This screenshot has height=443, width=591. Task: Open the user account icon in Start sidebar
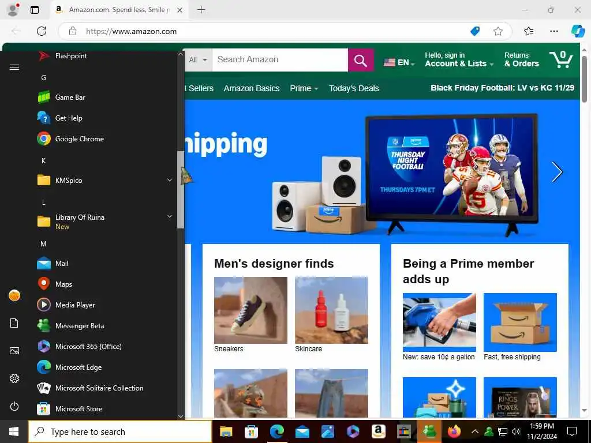pyautogui.click(x=14, y=295)
